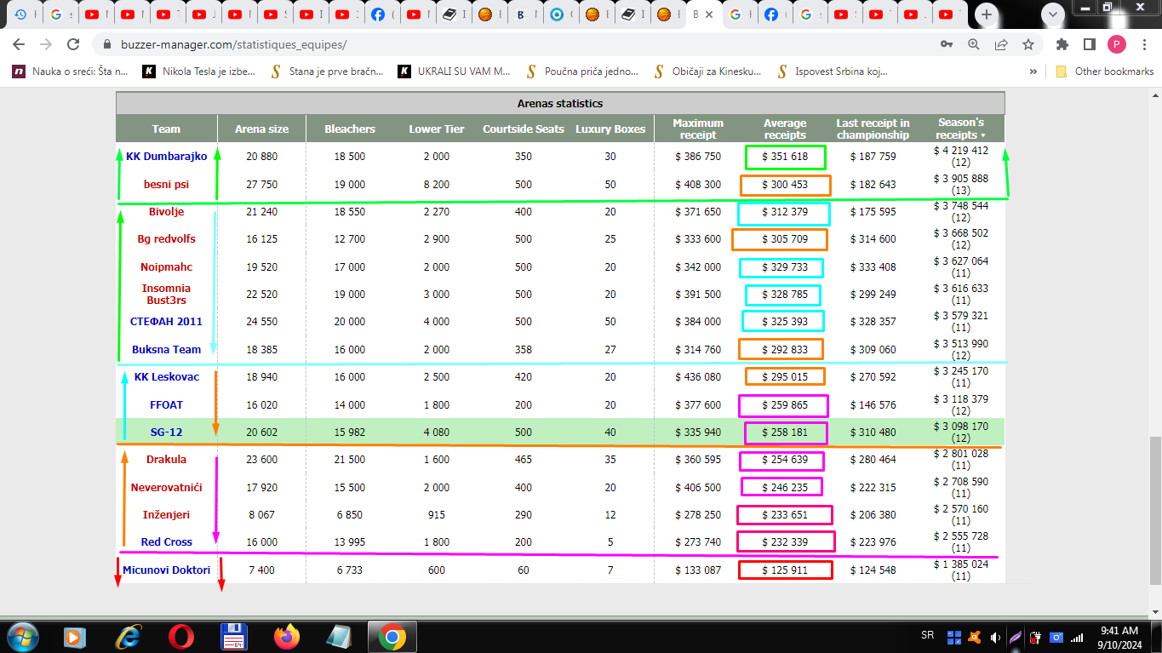Share this page from address bar
Screen dimensions: 1162x653
tap(1001, 44)
